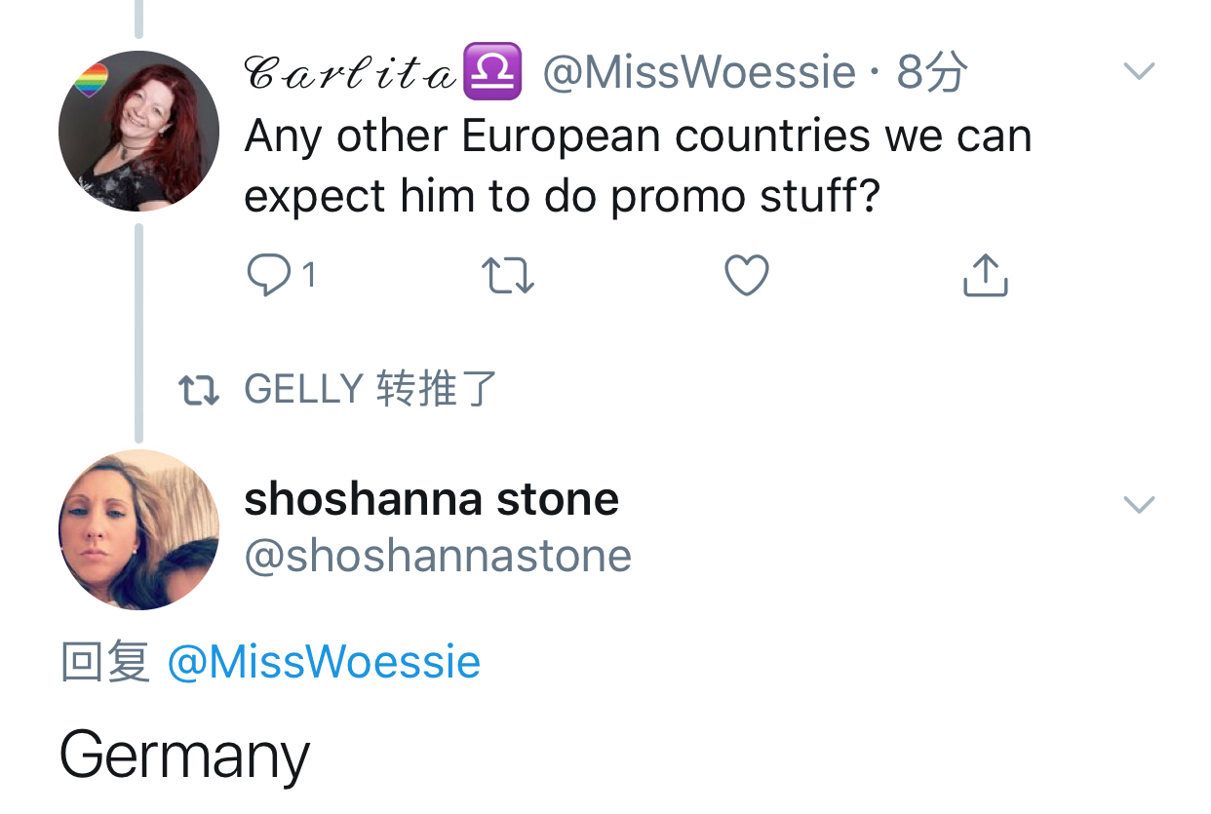The image size is (1211, 814).
Task: Open the GELLY 转推了 retweet label
Action: (371, 389)
